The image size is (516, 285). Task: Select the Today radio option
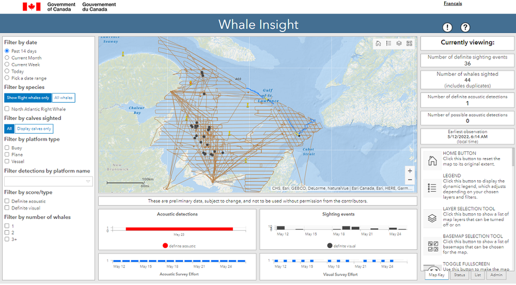(7, 71)
